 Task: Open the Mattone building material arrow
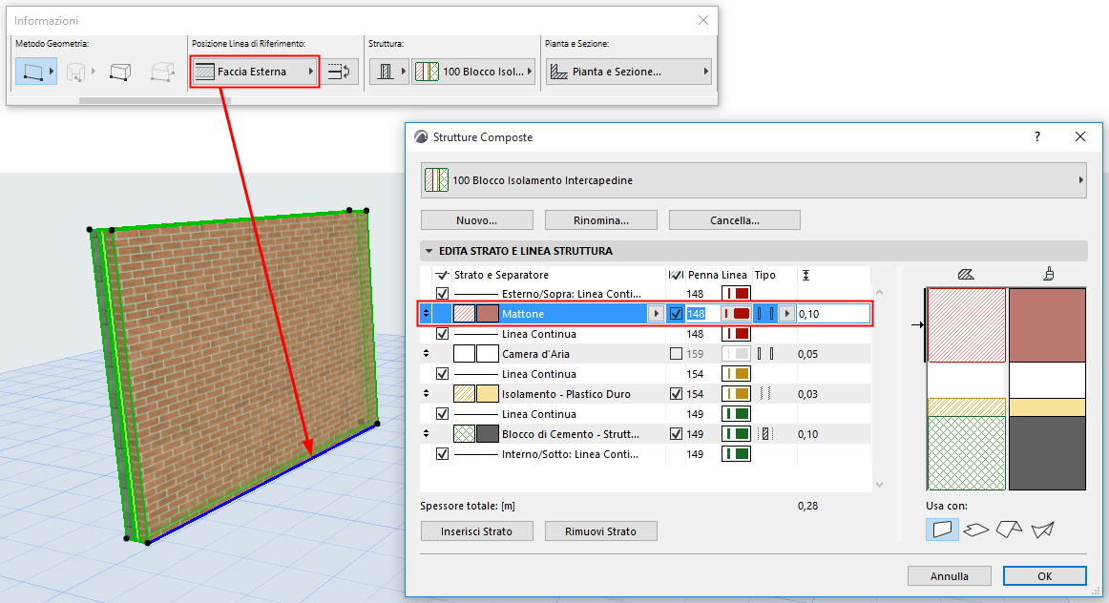coord(656,314)
